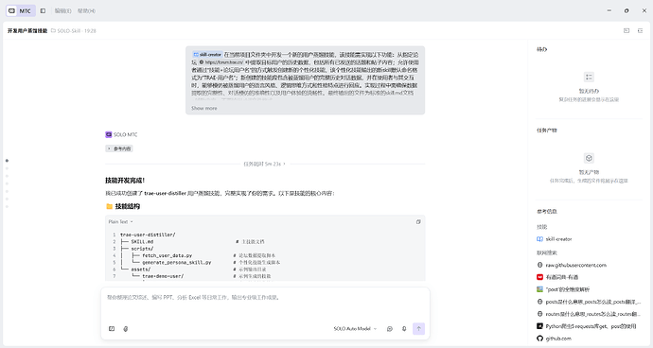
Task: Attach a file with the paperclip icon
Action: tap(125, 329)
